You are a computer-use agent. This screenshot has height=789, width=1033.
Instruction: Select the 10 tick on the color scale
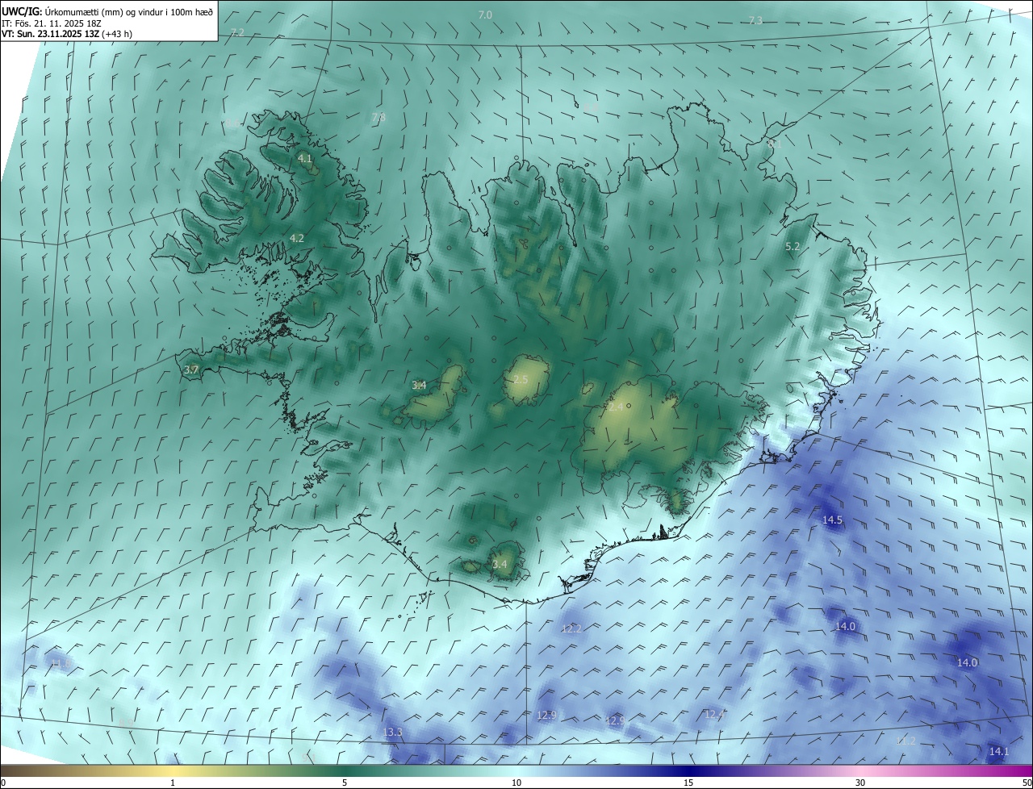click(x=516, y=783)
